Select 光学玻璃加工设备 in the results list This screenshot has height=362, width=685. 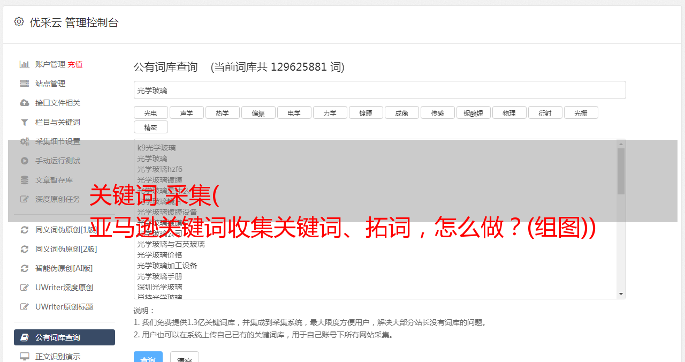pos(167,266)
